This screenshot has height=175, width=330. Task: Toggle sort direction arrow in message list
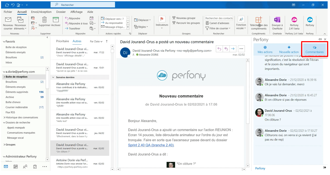pos(107,41)
